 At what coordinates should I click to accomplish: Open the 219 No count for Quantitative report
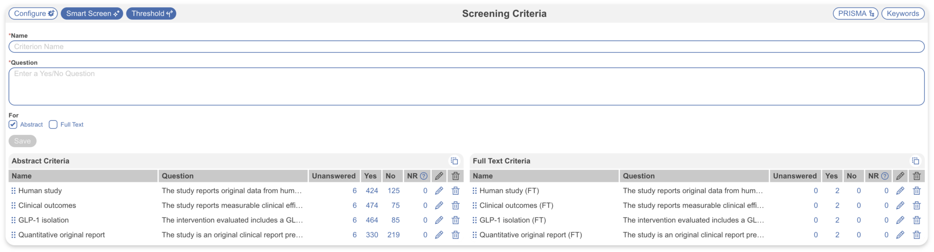click(x=394, y=235)
